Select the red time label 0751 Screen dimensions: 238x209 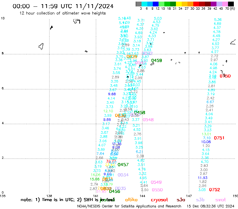[219, 138]
